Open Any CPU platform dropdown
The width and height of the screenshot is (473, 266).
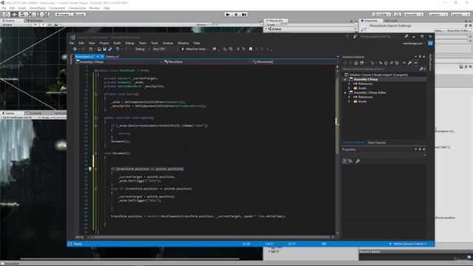[x=165, y=50]
